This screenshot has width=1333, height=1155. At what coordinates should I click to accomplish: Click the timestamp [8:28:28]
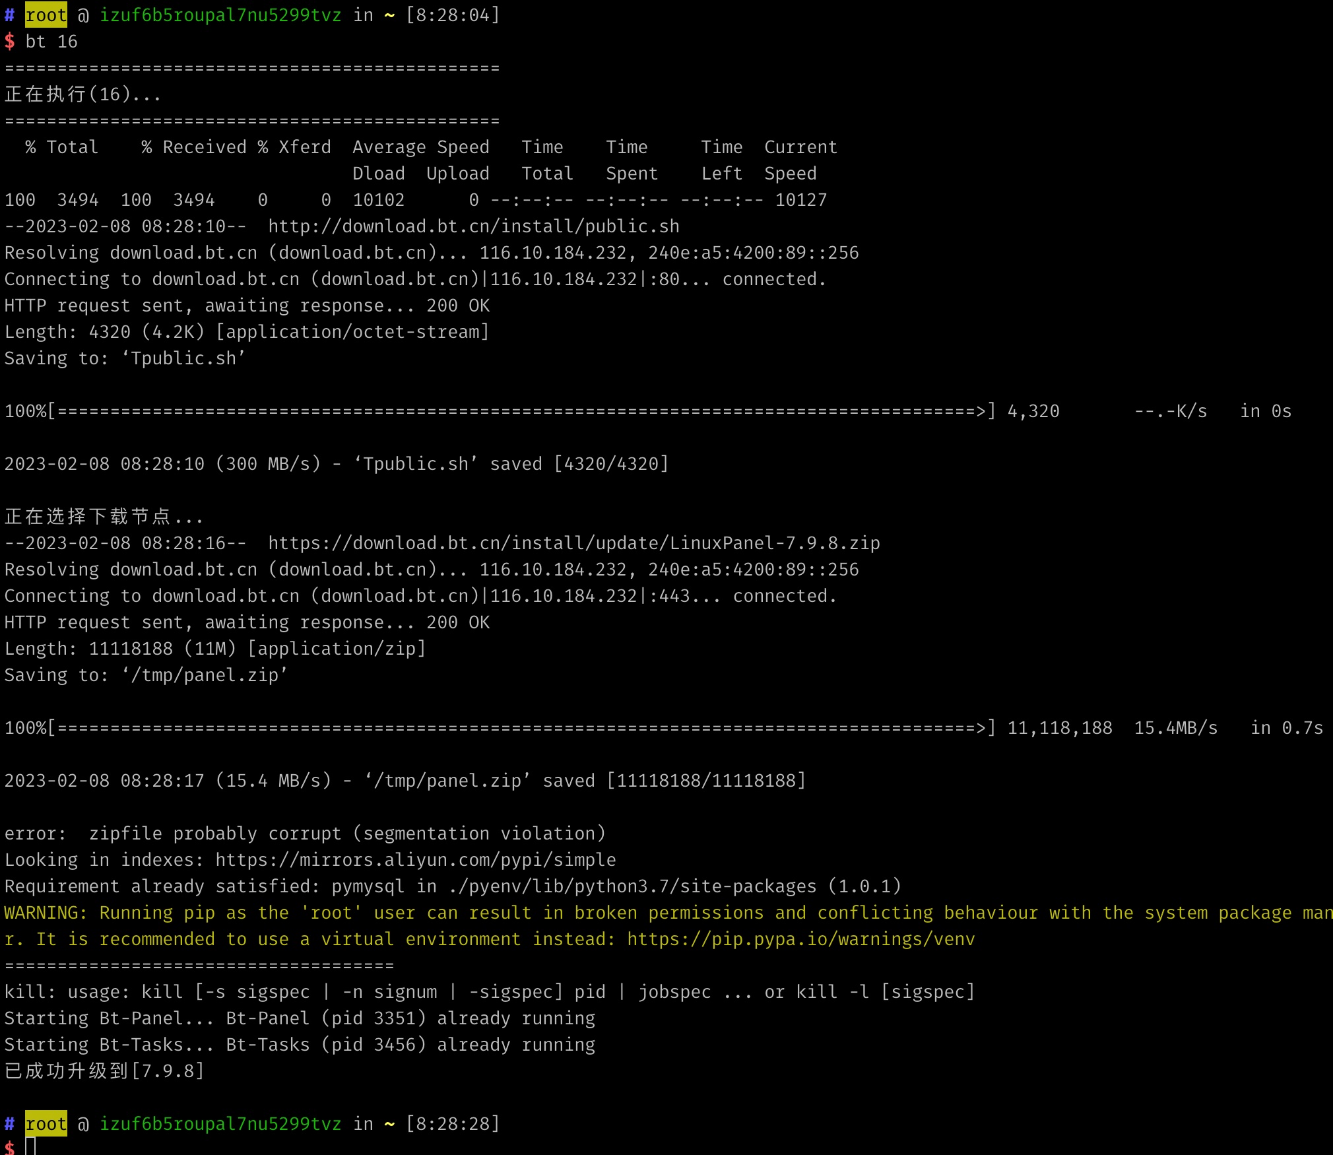(453, 1124)
